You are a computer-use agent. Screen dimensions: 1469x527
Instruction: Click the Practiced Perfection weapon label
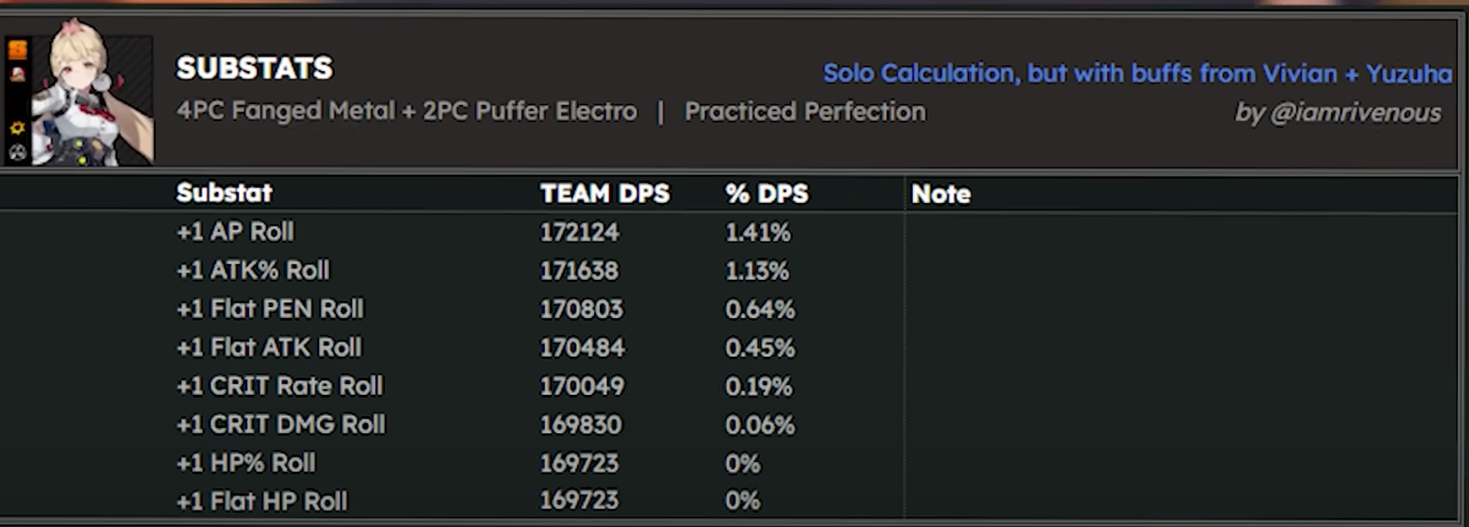coord(806,112)
